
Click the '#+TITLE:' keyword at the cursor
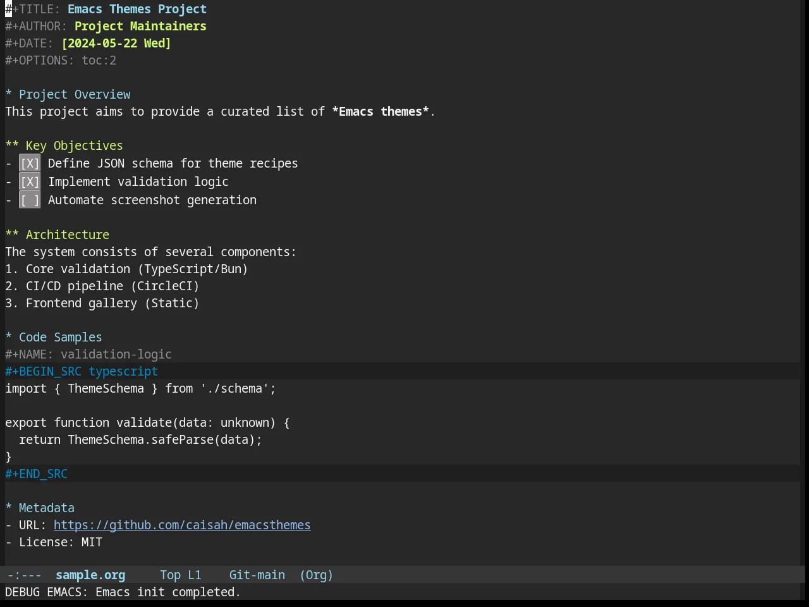pyautogui.click(x=33, y=9)
